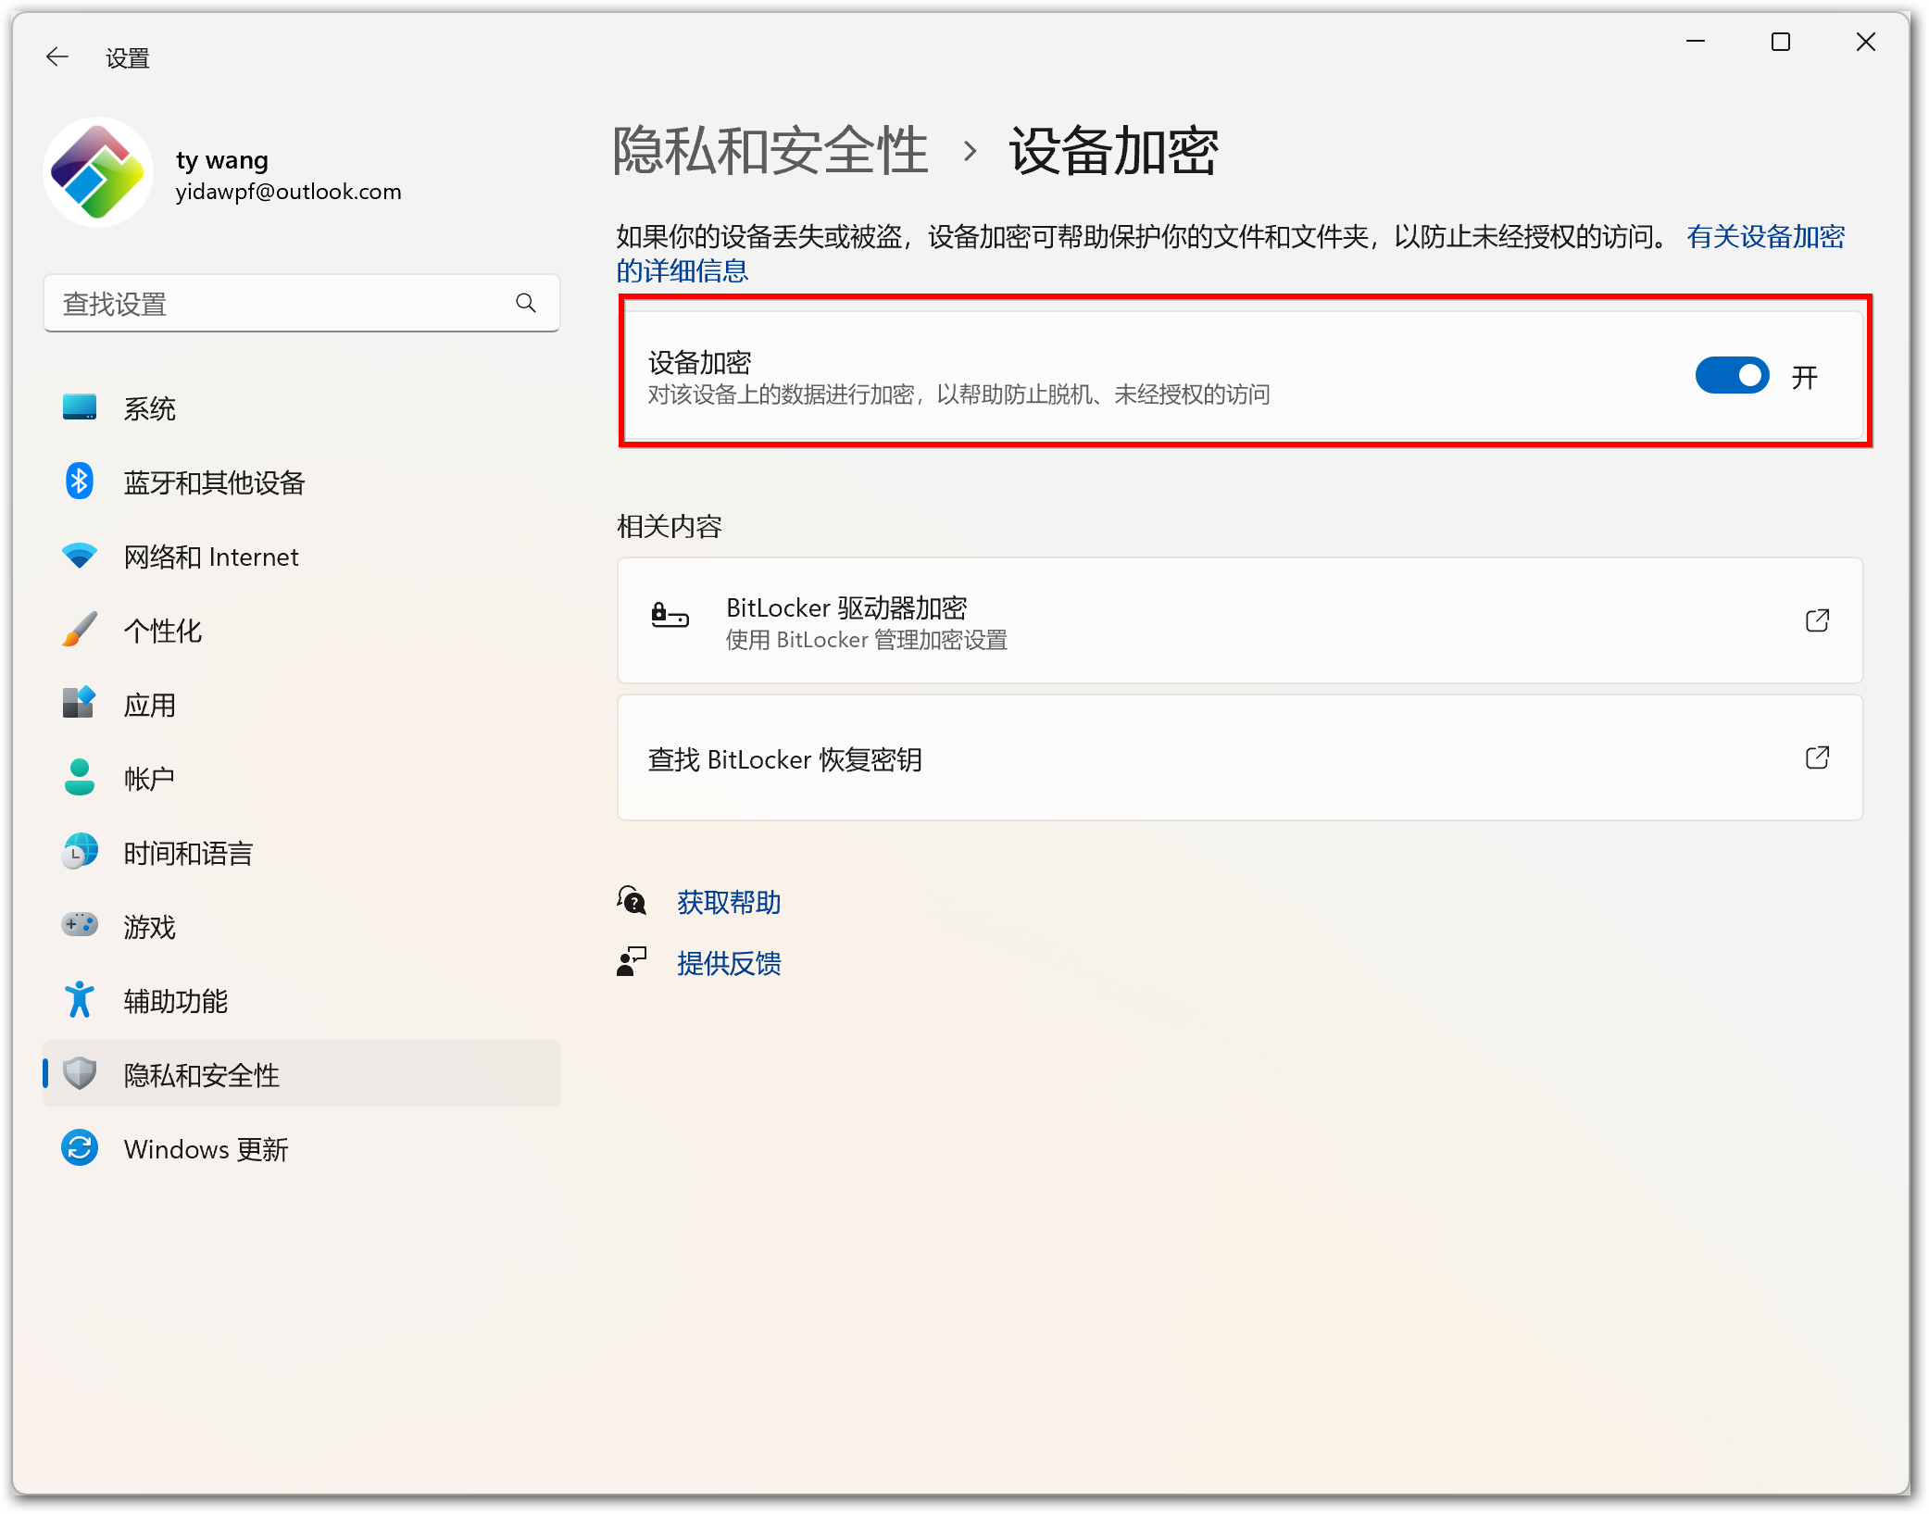Image resolution: width=1929 pixels, height=1514 pixels.
Task: Select 时间和语言 category label
Action: (x=189, y=854)
